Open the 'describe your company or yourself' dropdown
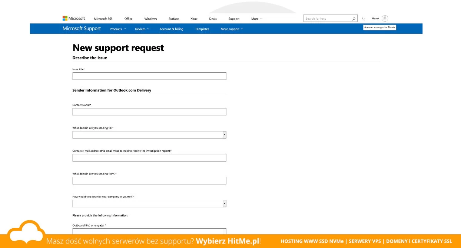 (149, 203)
